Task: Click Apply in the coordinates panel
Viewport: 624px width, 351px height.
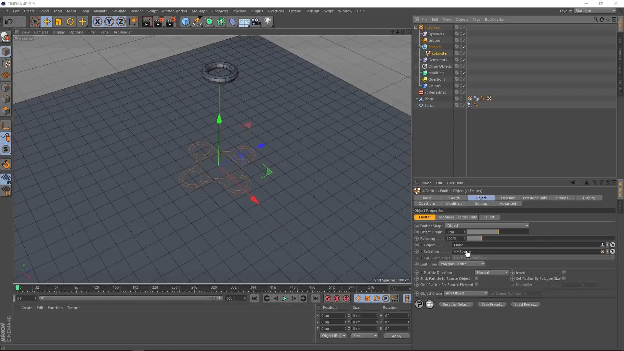Action: pyautogui.click(x=396, y=336)
